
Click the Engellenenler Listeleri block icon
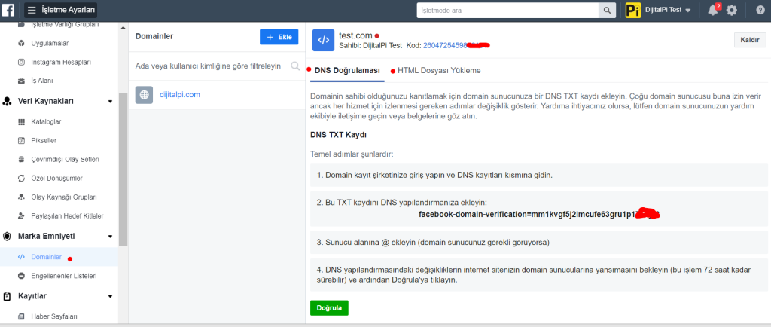(x=21, y=276)
